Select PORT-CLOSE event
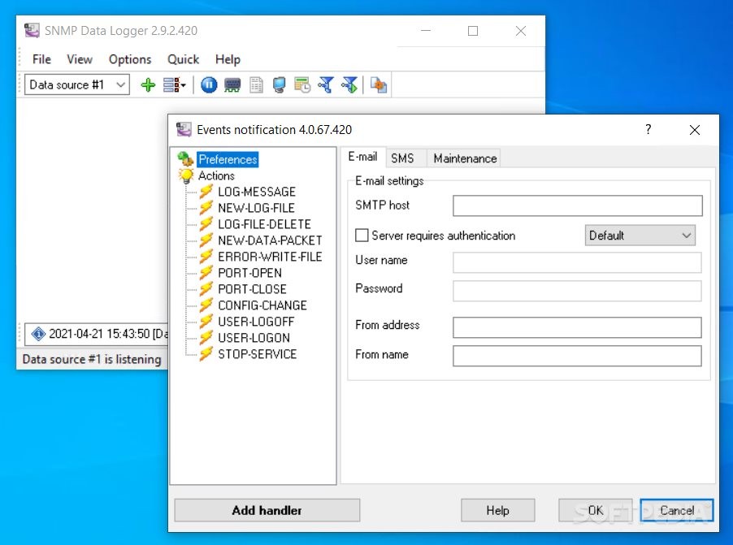The width and height of the screenshot is (733, 545). pyautogui.click(x=253, y=289)
